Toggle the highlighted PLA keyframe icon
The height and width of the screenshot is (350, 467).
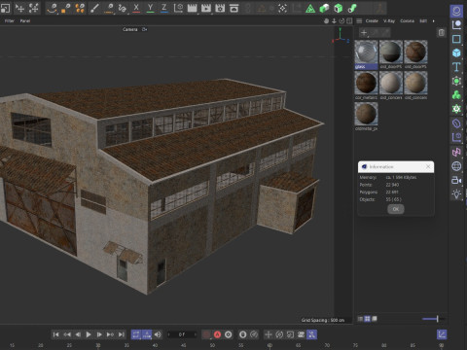311,334
